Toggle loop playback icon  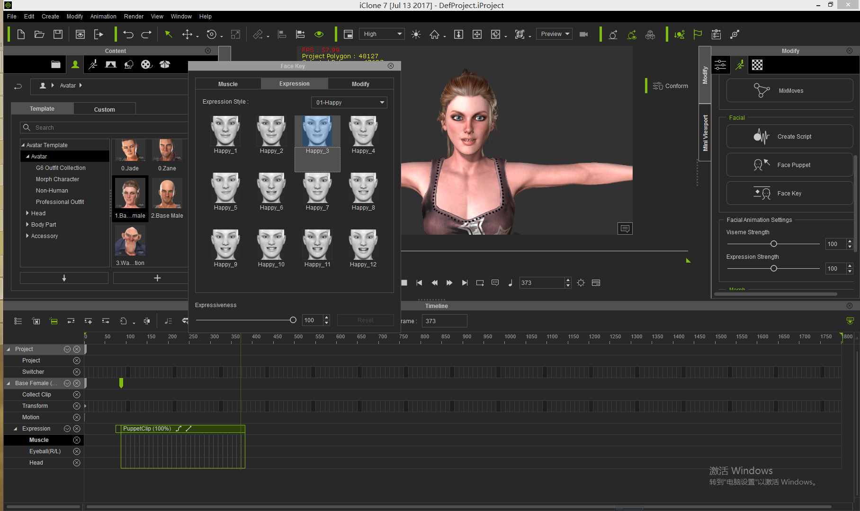(x=480, y=282)
